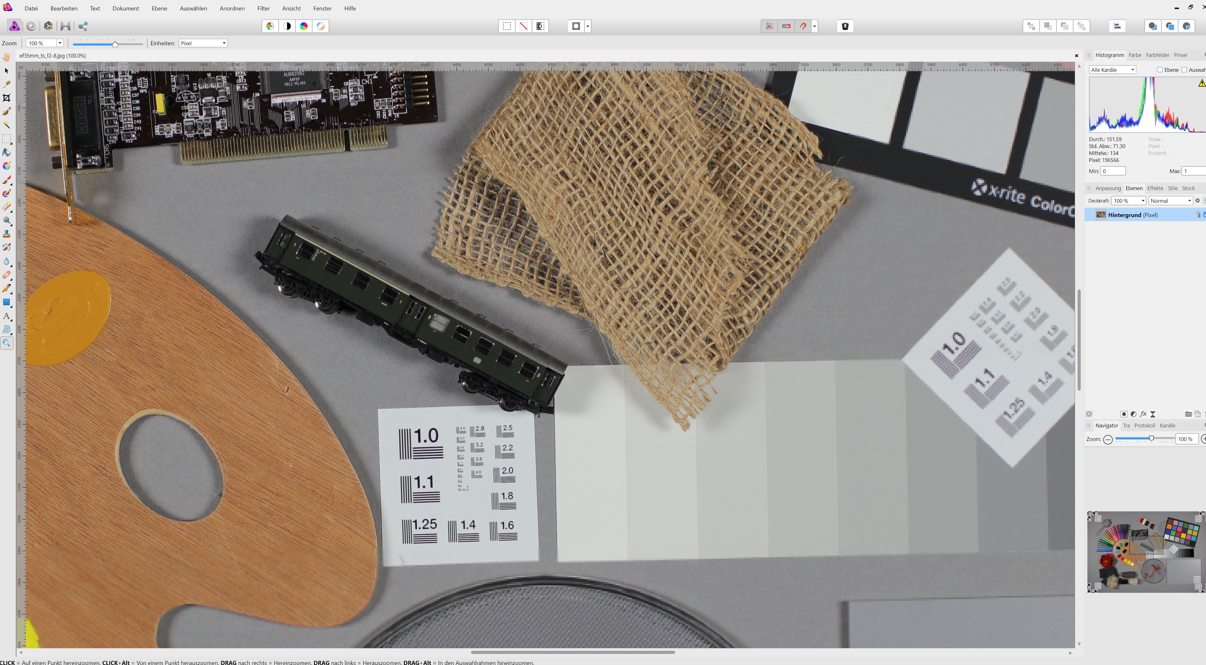
Task: Enable the Ebene checkbox in Histogramm
Action: (x=1160, y=70)
